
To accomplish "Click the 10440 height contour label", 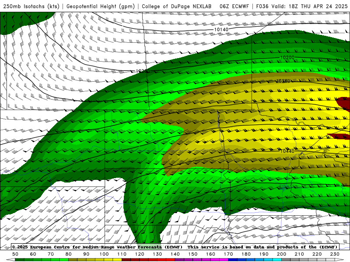I will pyautogui.click(x=287, y=151).
